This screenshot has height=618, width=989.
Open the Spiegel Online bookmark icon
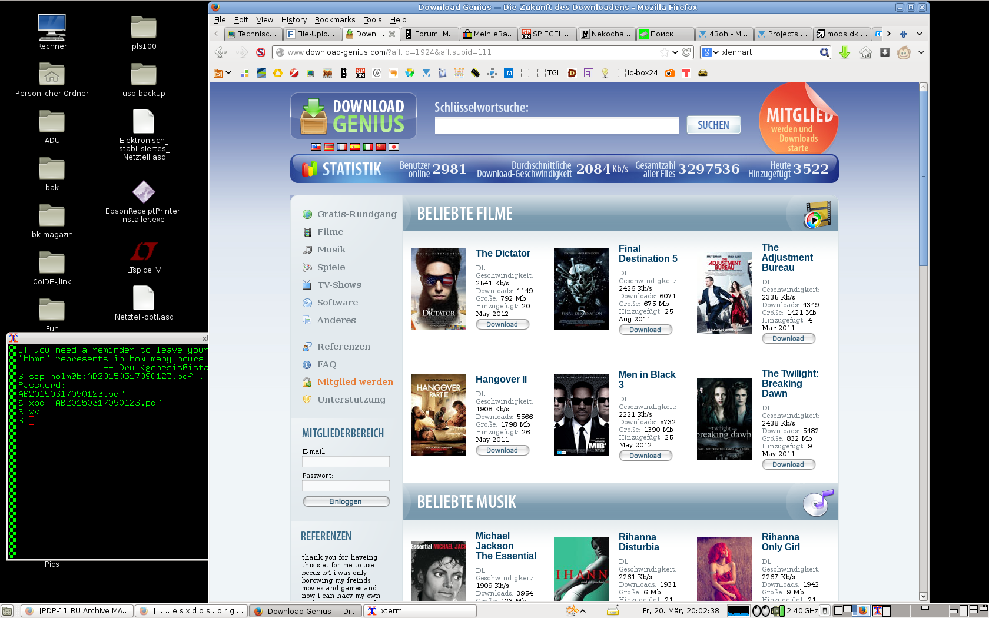pos(360,73)
